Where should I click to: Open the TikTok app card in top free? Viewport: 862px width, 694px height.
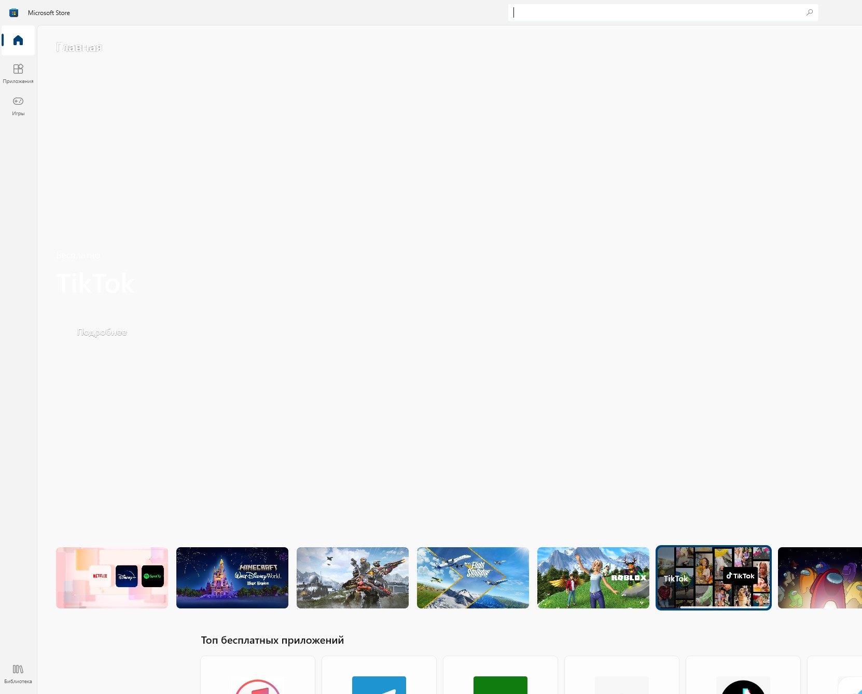(x=743, y=675)
